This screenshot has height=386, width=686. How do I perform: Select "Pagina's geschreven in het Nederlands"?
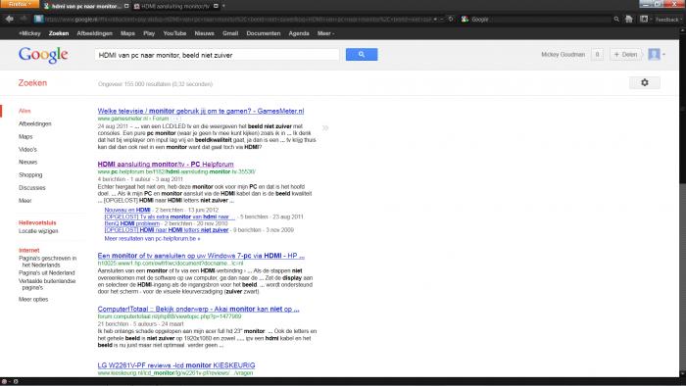pos(48,262)
